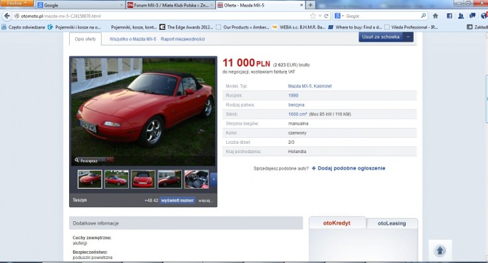Switch to the Google tab
Image resolution: width=488 pixels, height=263 pixels.
click(80, 5)
